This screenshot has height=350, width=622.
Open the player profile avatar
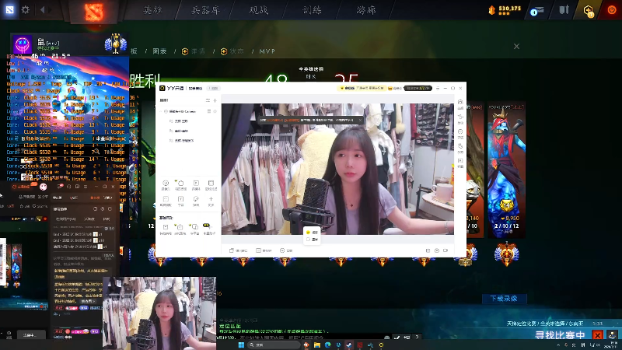23,44
